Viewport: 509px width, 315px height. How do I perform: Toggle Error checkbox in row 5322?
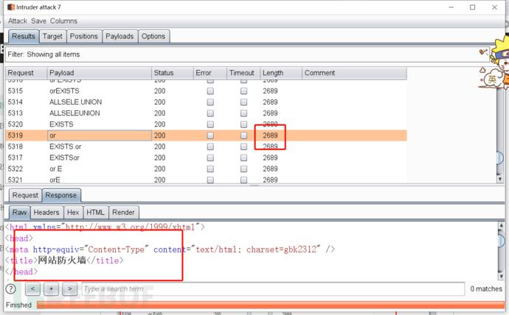(x=210, y=169)
